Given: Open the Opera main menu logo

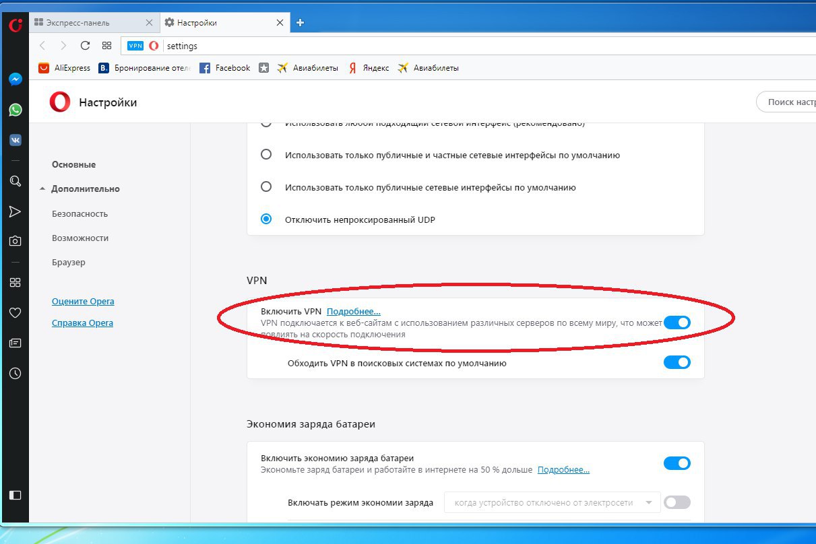Looking at the screenshot, I should tap(15, 26).
